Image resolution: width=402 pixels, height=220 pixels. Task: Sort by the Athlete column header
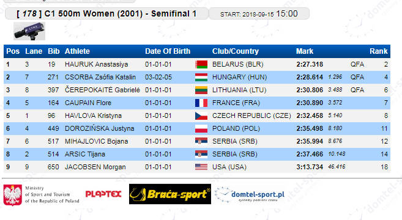pos(77,51)
